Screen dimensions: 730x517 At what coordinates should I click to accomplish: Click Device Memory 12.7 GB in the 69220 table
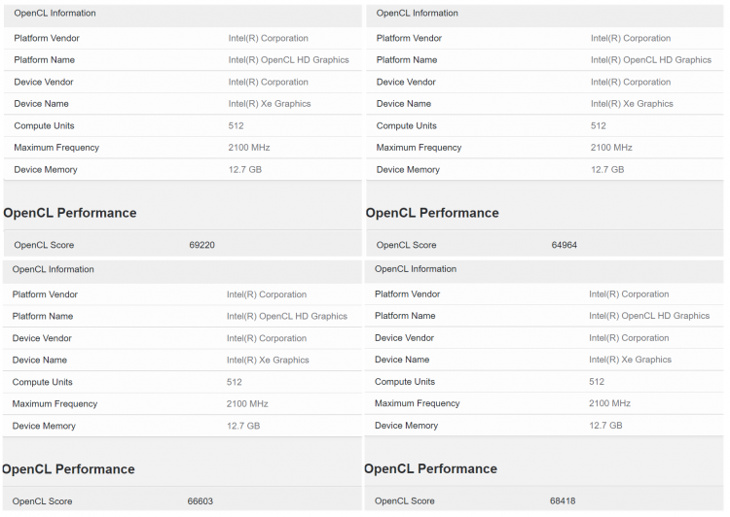point(244,170)
